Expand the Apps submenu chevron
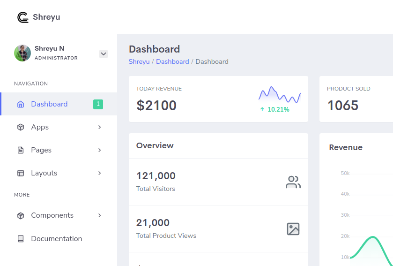 tap(100, 127)
